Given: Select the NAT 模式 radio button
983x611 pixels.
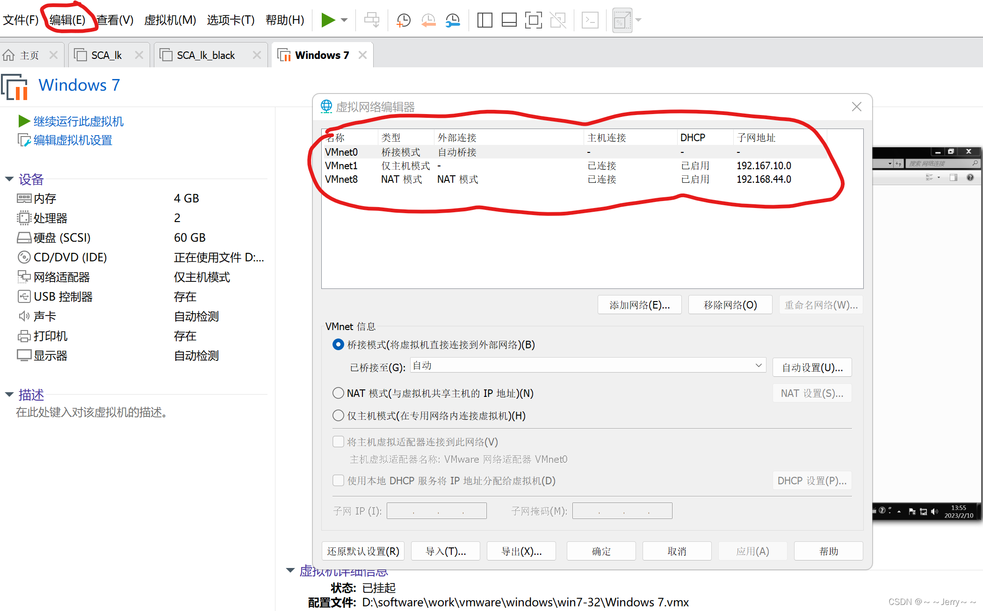Looking at the screenshot, I should click(x=338, y=393).
